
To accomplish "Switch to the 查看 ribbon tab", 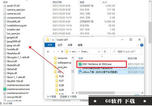I will coord(80,45).
